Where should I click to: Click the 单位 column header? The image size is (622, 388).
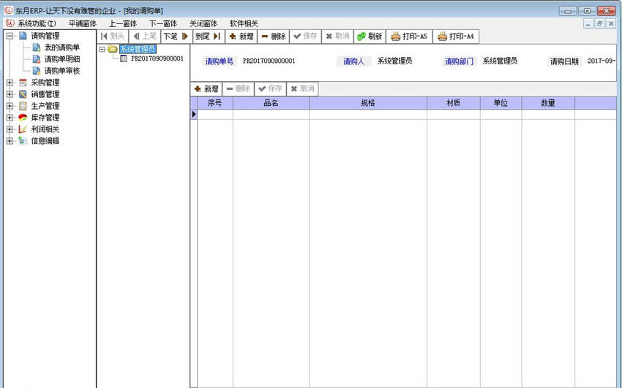pos(501,103)
